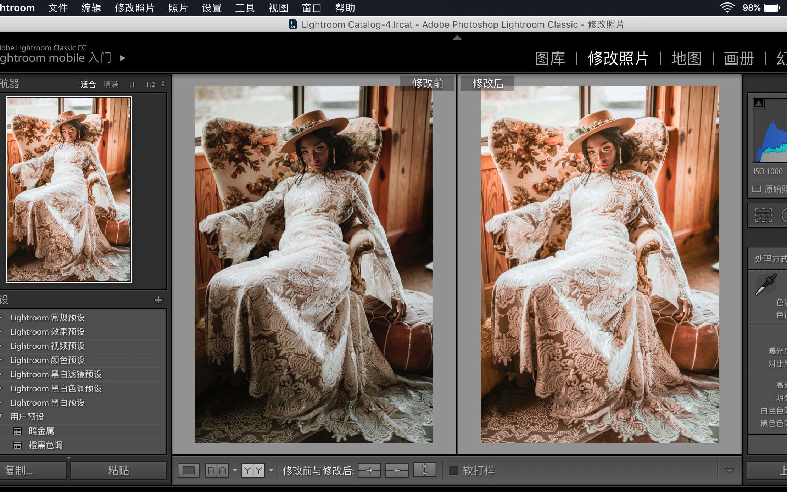787x492 pixels.
Task: Toggle the shadow clipping indicator in histogram
Action: tap(759, 103)
